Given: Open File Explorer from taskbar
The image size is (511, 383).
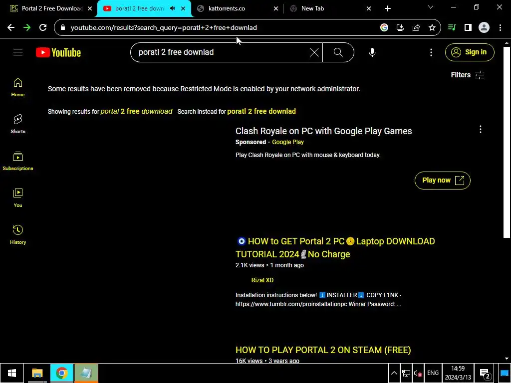Looking at the screenshot, I should [37, 373].
